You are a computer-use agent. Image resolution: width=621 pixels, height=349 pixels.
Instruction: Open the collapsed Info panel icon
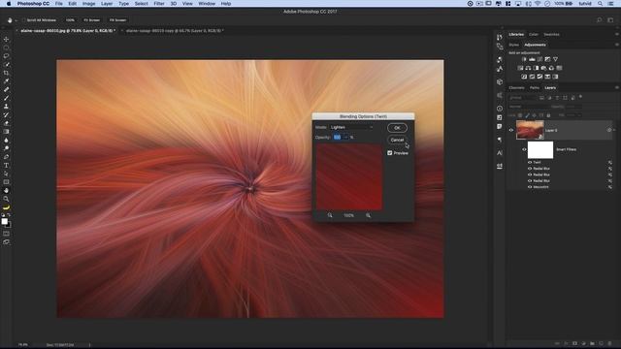500,109
